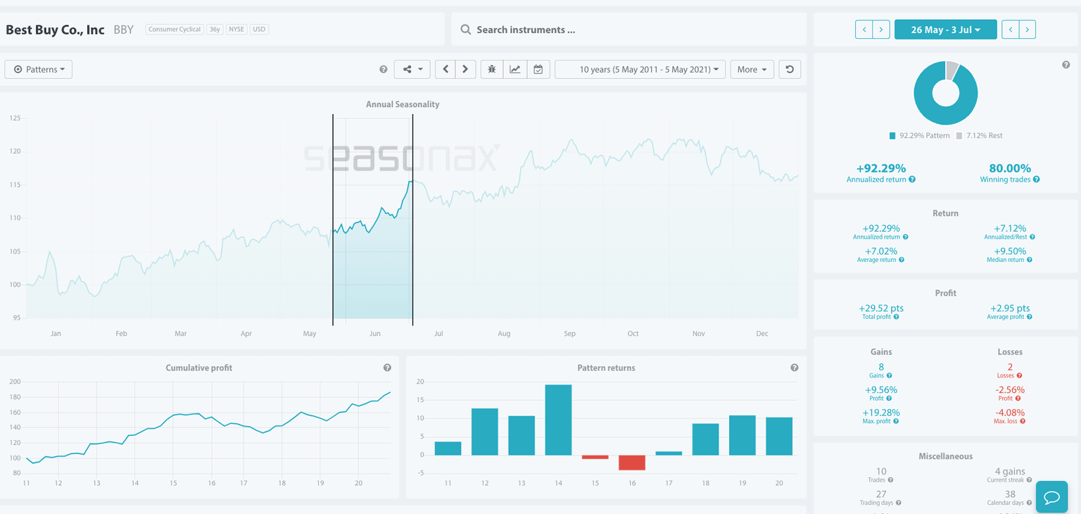This screenshot has height=514, width=1081.
Task: Click the bug icon in chart toolbar
Action: pyautogui.click(x=492, y=70)
